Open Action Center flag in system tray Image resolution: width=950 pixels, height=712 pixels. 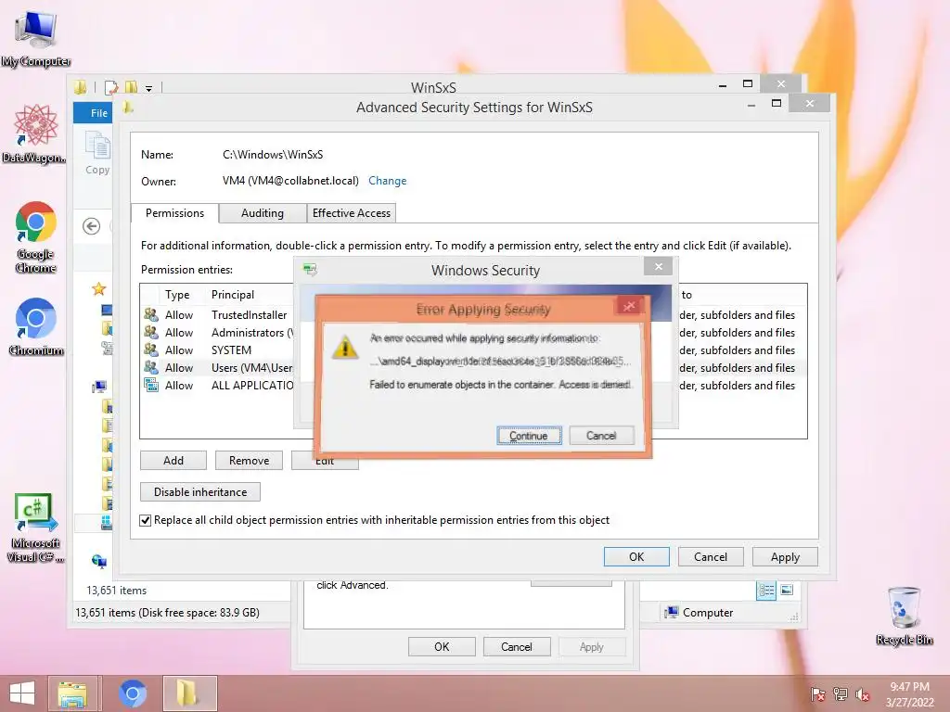[x=818, y=694]
